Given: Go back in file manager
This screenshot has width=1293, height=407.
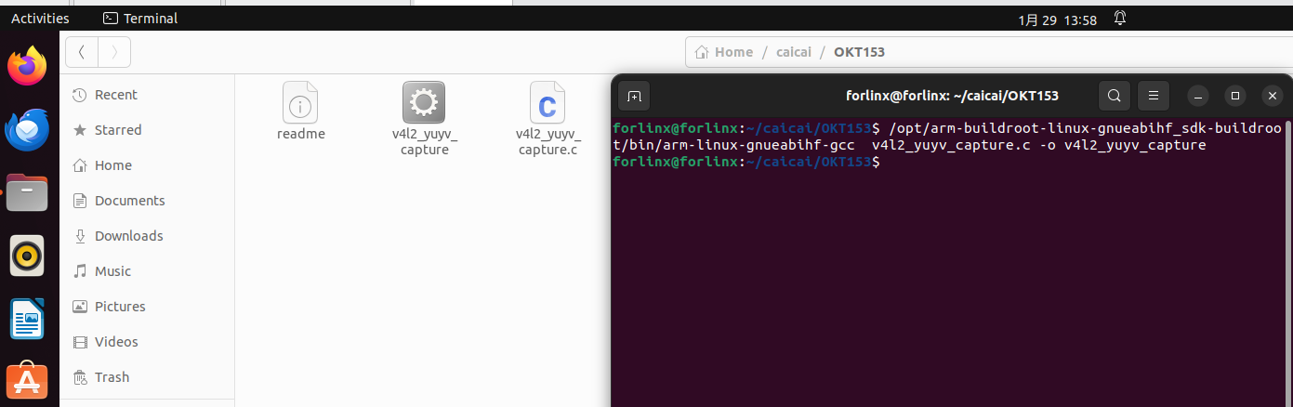Looking at the screenshot, I should [x=82, y=52].
